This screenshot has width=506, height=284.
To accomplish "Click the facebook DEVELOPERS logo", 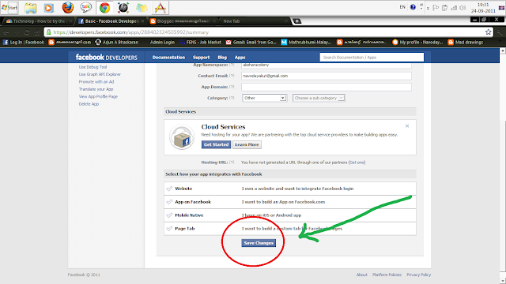I will tap(107, 58).
